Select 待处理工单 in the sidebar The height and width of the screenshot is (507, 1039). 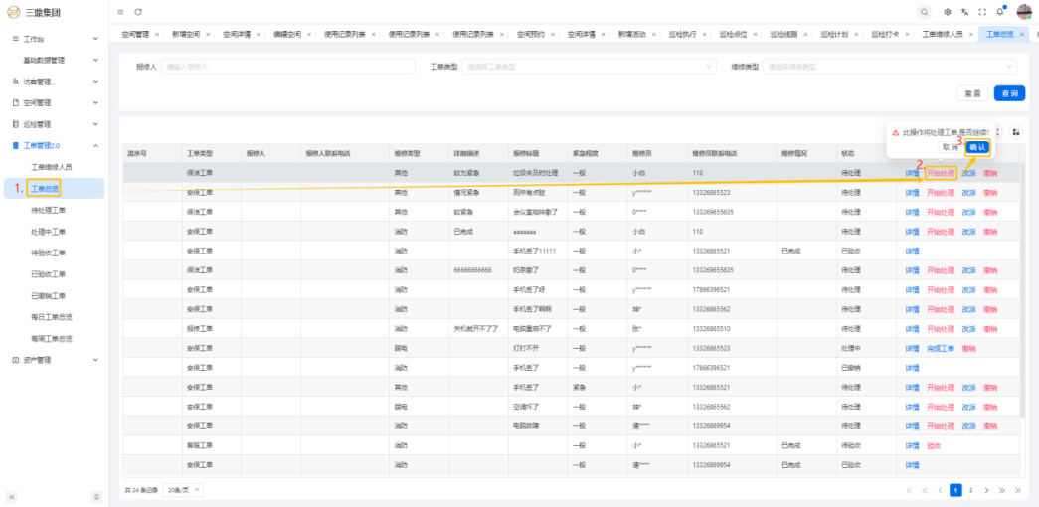[49, 210]
